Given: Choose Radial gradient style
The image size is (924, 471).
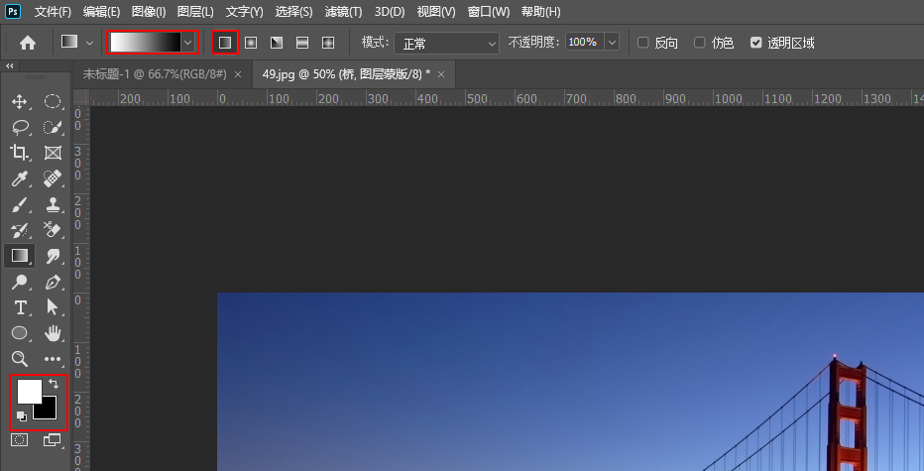Looking at the screenshot, I should tap(251, 43).
